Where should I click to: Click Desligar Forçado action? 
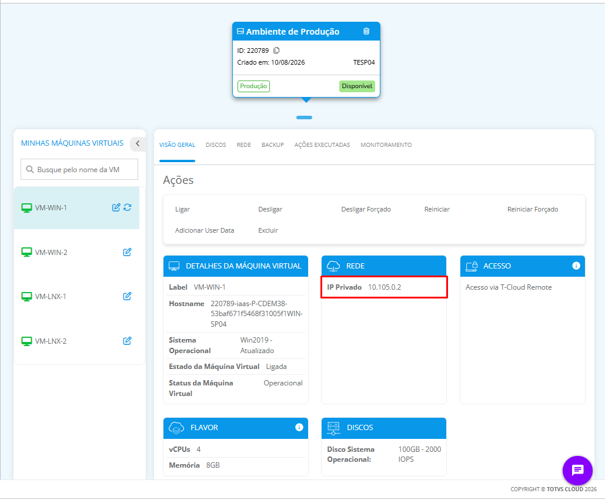pyautogui.click(x=366, y=209)
